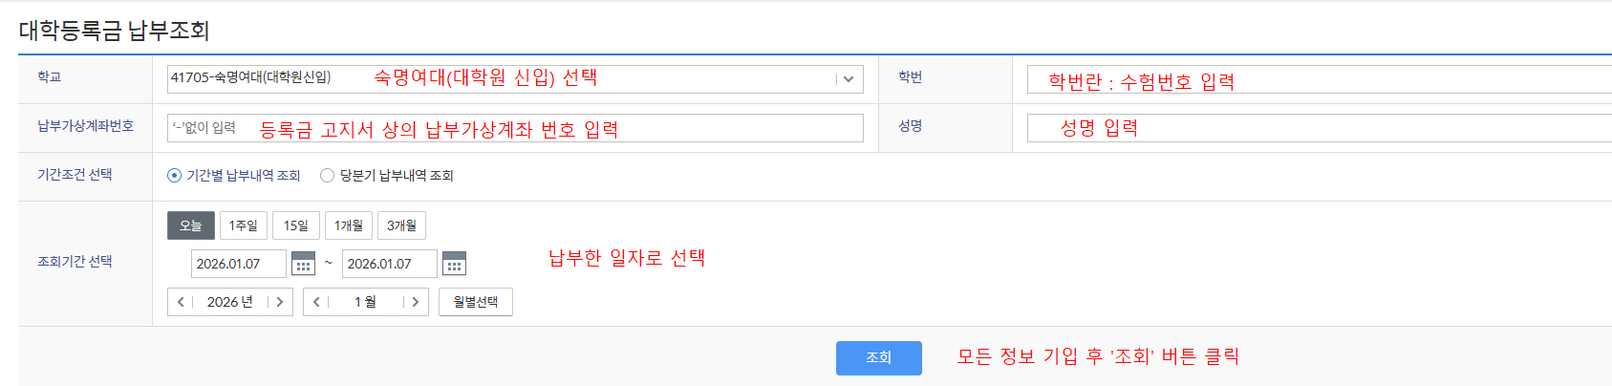Open end date calendar picker icon
Image resolution: width=1612 pixels, height=386 pixels.
pyautogui.click(x=454, y=264)
